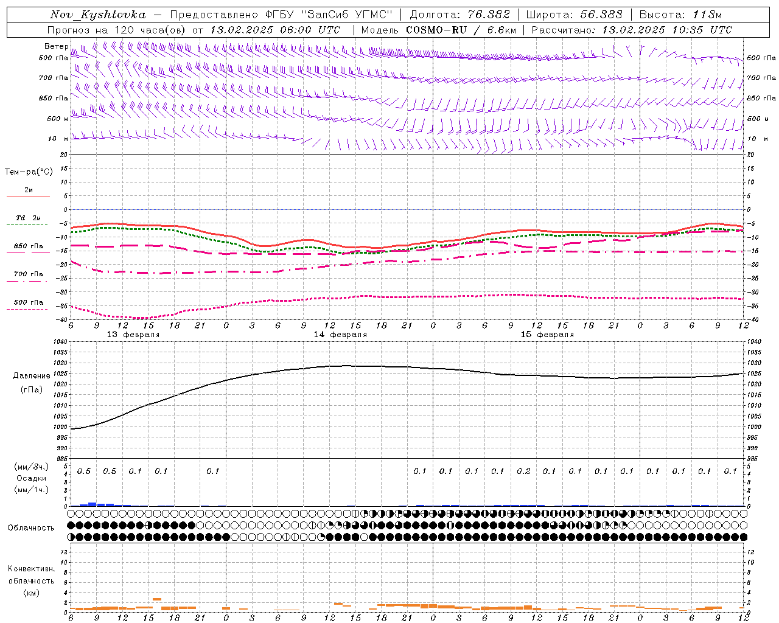Click the 850 гПа temperature legend line sample
The width and height of the screenshot is (779, 623).
tap(28, 252)
